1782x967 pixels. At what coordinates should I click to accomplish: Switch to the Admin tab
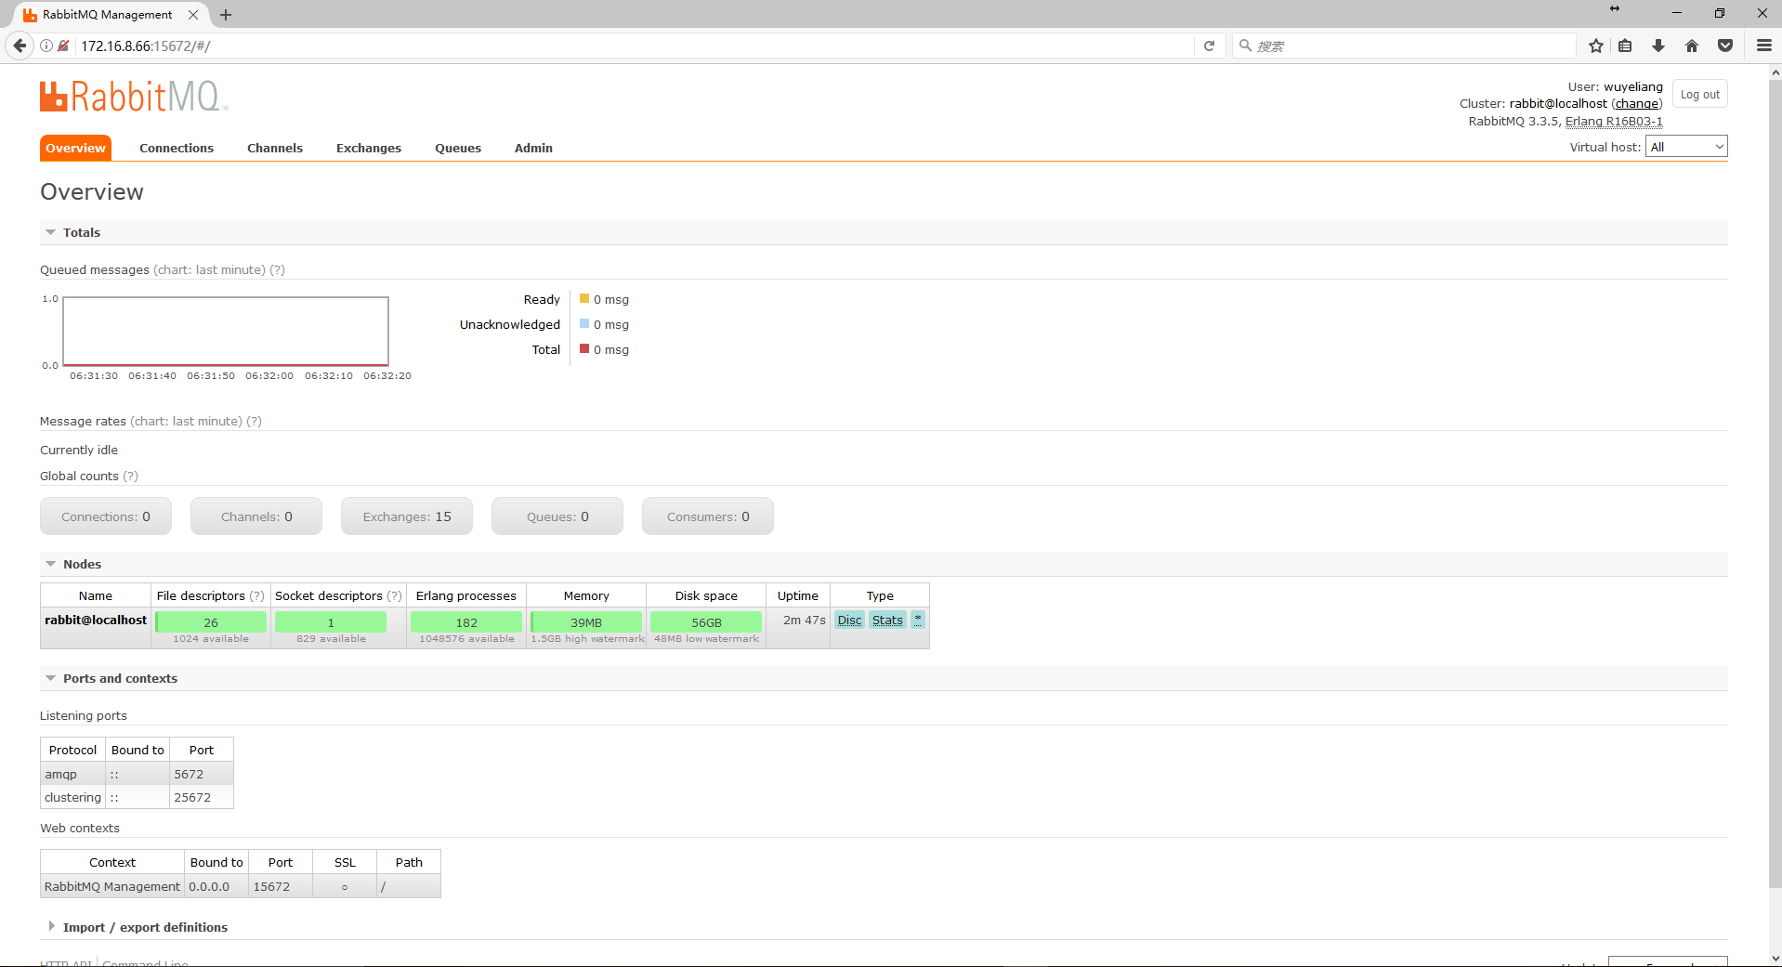pyautogui.click(x=533, y=149)
